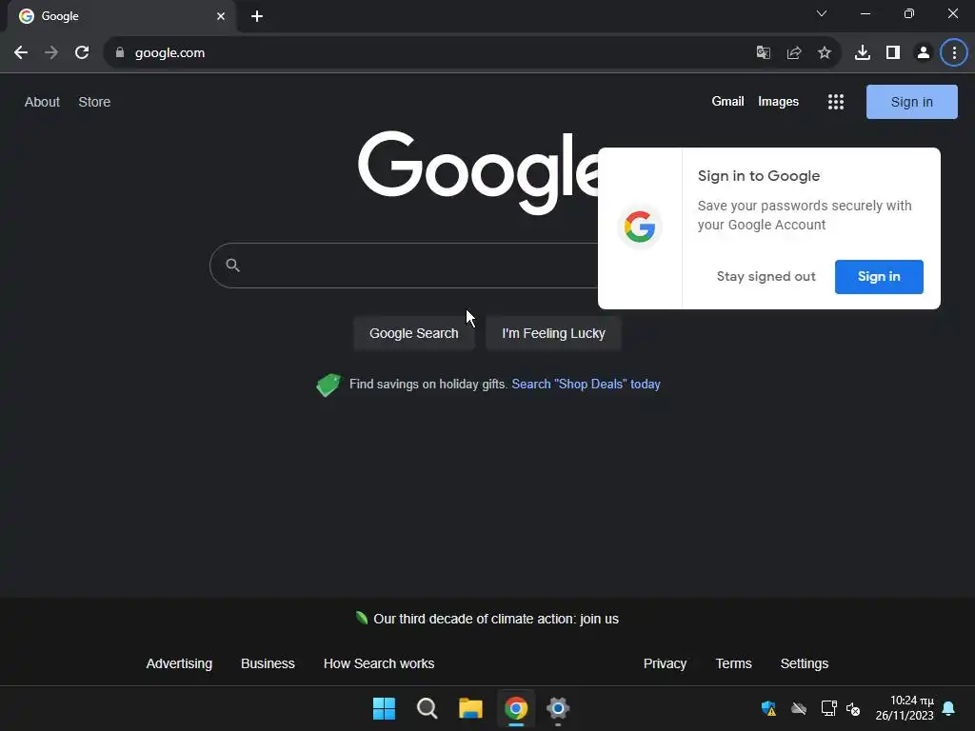Open the Business footer link
Image resolution: width=975 pixels, height=731 pixels.
pos(268,663)
